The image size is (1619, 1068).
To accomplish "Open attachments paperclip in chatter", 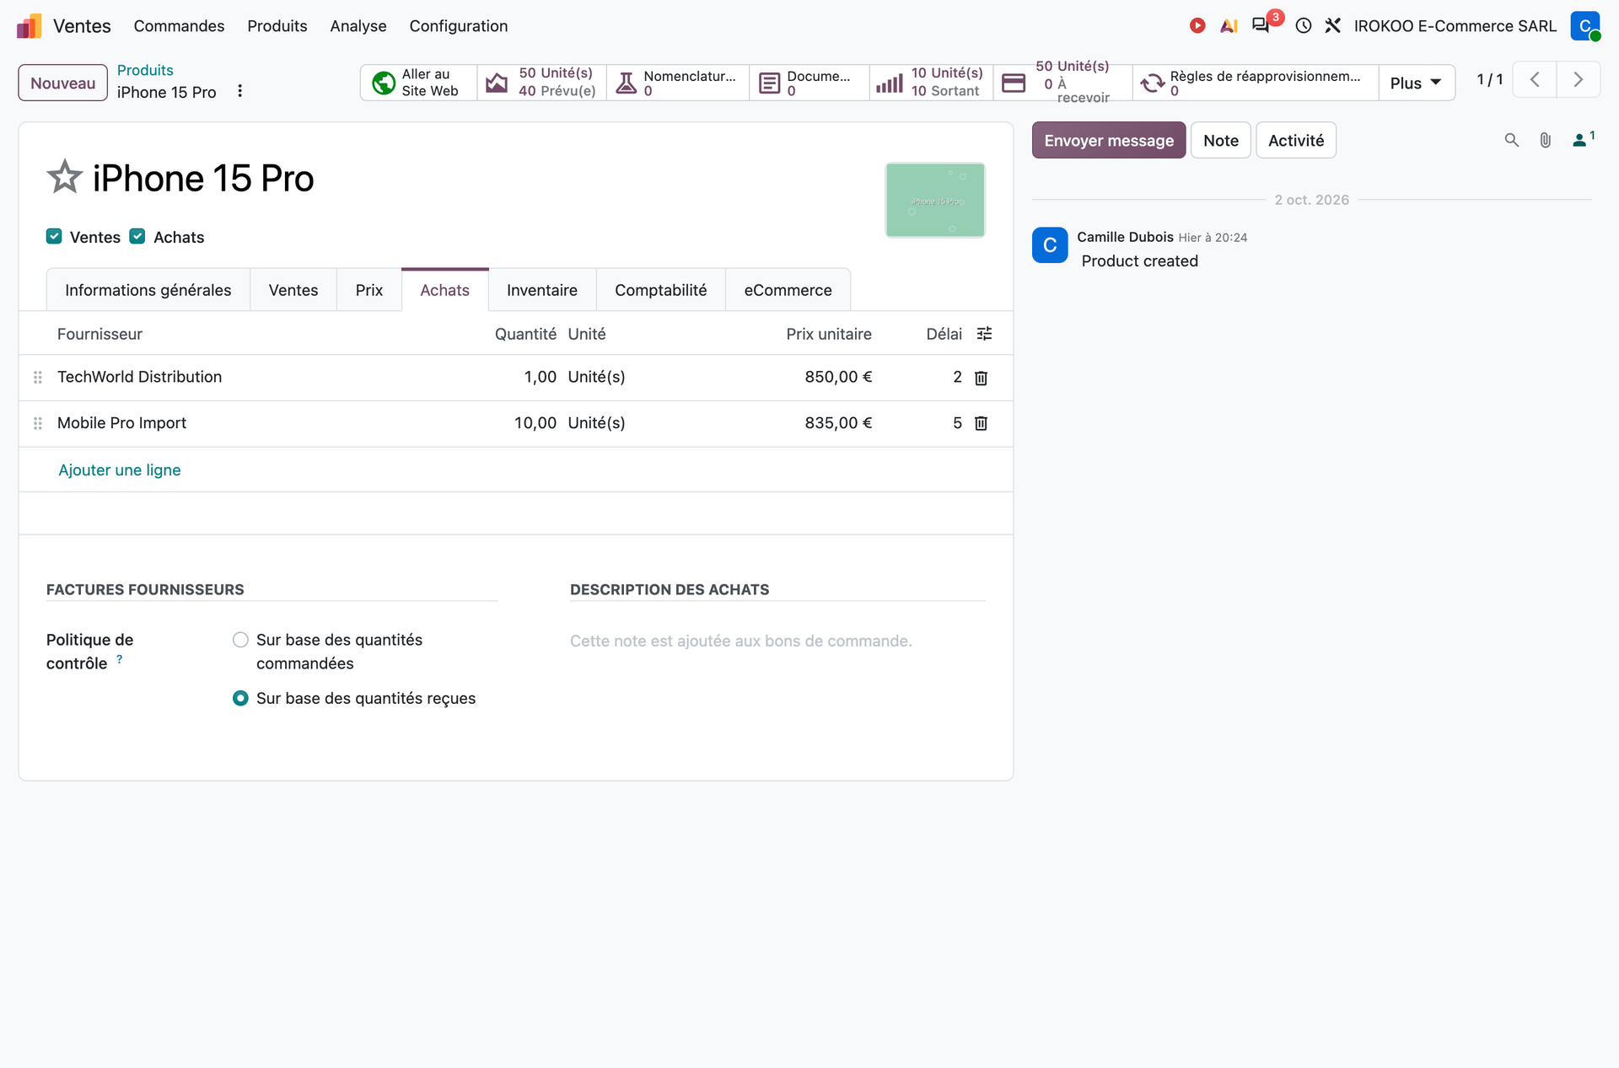I will click(1546, 141).
